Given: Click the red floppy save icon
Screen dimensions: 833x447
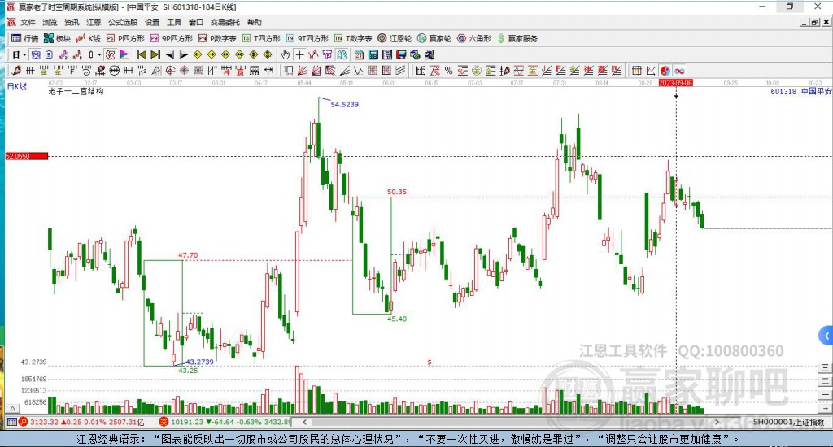Looking at the screenshot, I should (401, 54).
